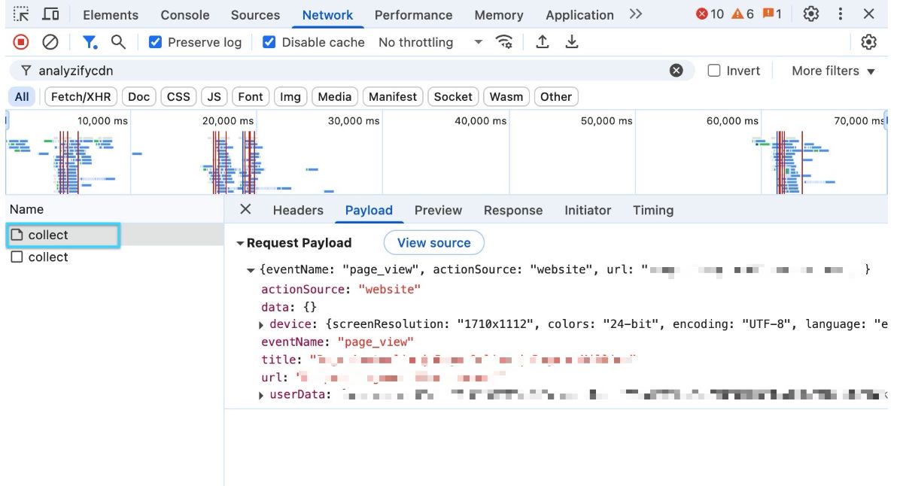Switch to the Memory tab
This screenshot has width=903, height=486.
tap(499, 15)
